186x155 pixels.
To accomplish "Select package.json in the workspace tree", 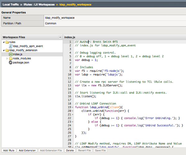I will point(20,62).
